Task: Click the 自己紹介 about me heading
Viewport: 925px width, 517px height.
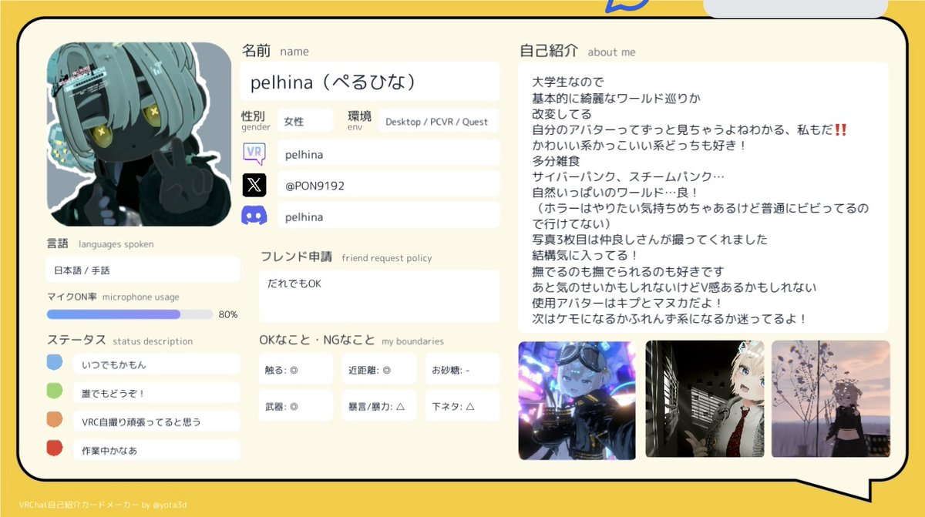Action: click(577, 52)
